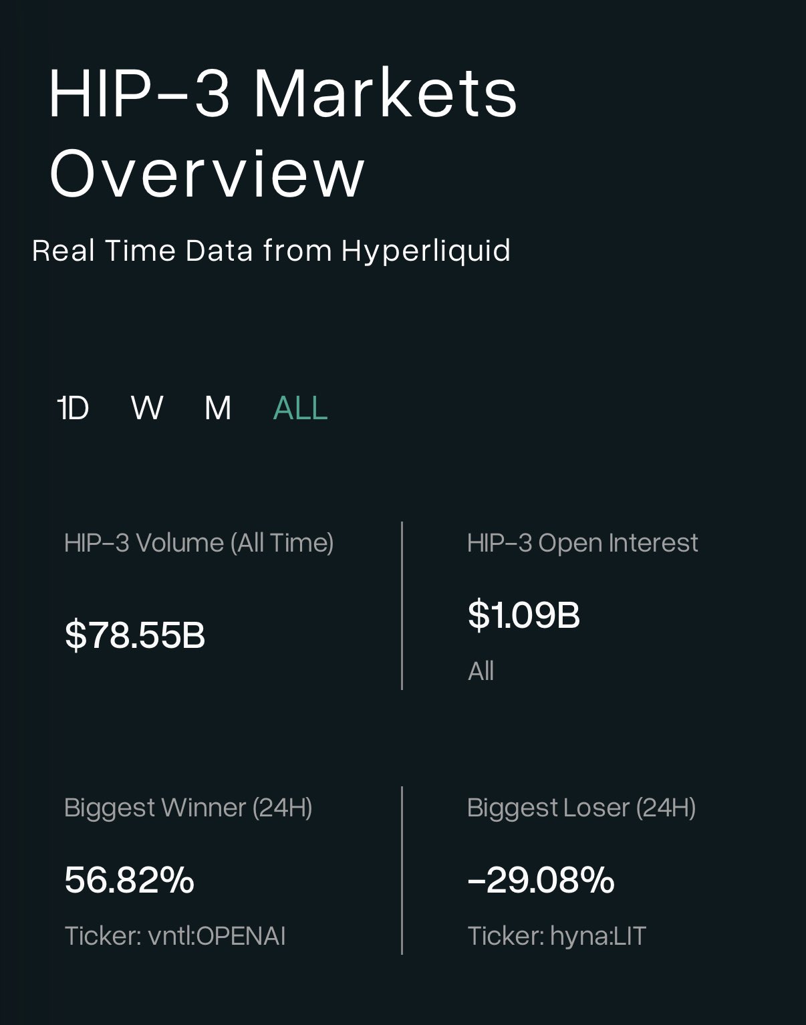Click the $78.55B volume value
806x1025 pixels.
tap(135, 635)
